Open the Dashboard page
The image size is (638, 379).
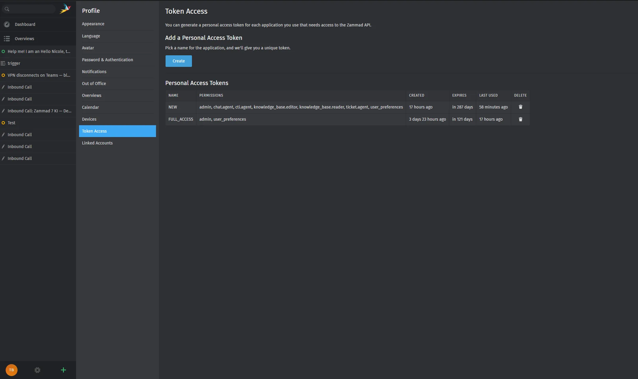(38, 24)
